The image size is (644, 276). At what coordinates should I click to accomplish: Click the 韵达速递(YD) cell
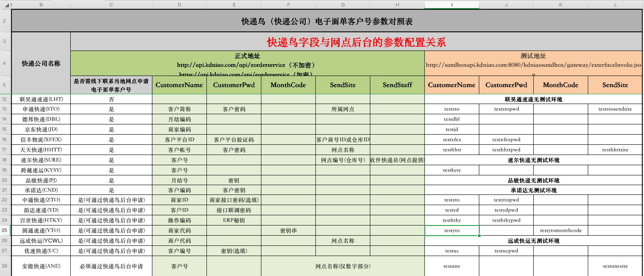click(x=41, y=210)
